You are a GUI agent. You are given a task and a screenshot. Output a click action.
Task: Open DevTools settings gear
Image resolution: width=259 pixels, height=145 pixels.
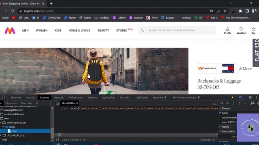pyautogui.click(x=250, y=97)
